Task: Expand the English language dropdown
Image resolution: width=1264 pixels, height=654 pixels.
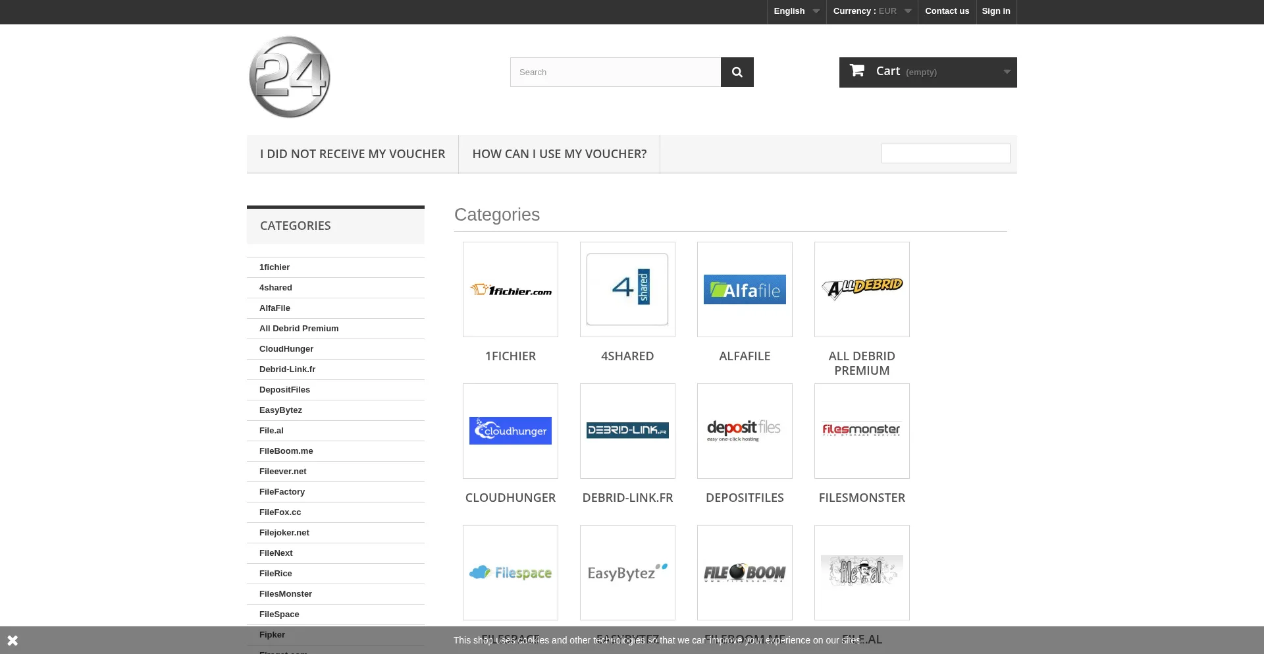Action: pyautogui.click(x=796, y=11)
